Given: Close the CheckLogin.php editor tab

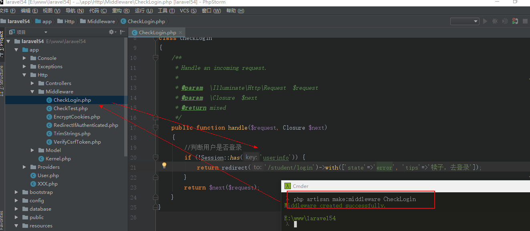Looking at the screenshot, I should [181, 33].
